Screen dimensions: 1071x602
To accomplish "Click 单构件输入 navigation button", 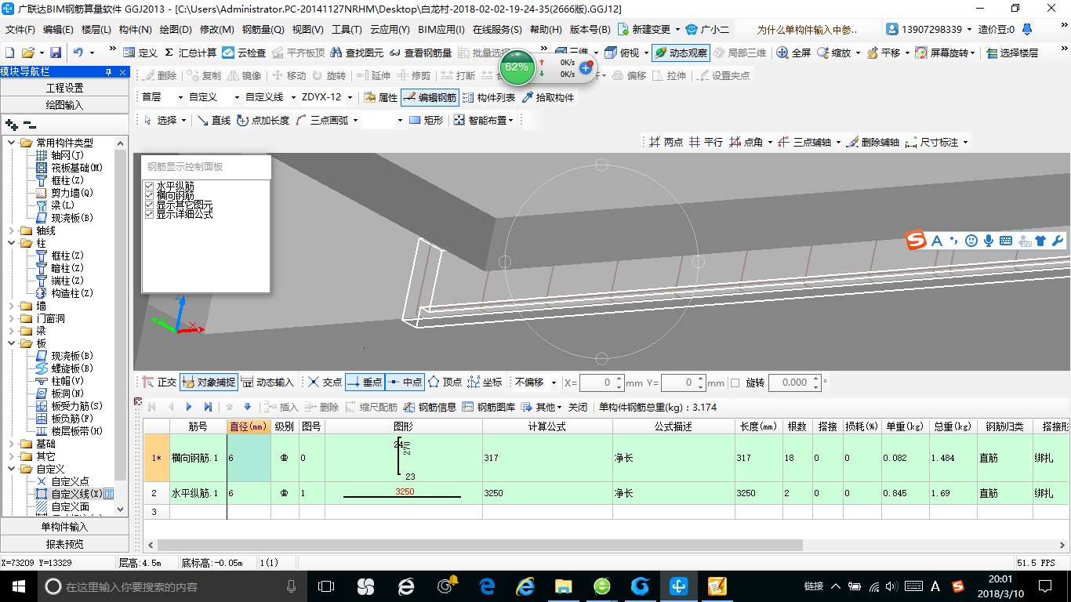I will [65, 527].
